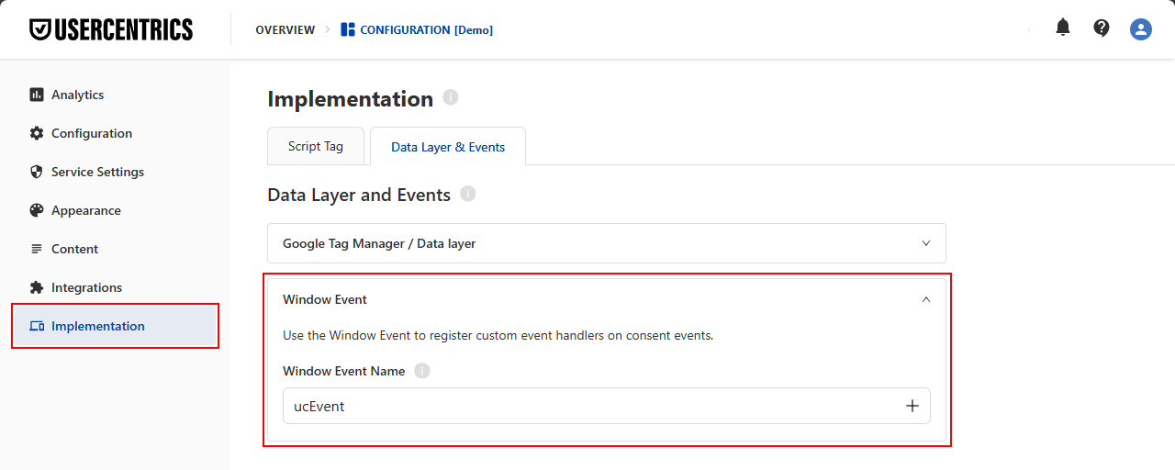Click the Integrations puzzle piece icon
1175x470 pixels.
coord(37,287)
